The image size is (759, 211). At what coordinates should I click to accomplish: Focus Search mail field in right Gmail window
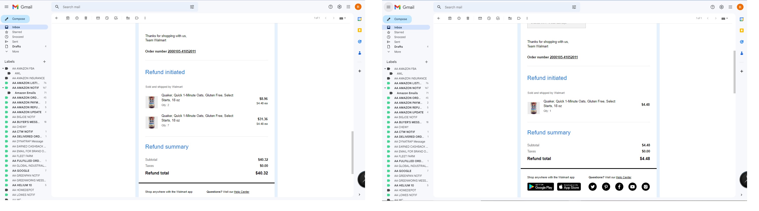[507, 7]
